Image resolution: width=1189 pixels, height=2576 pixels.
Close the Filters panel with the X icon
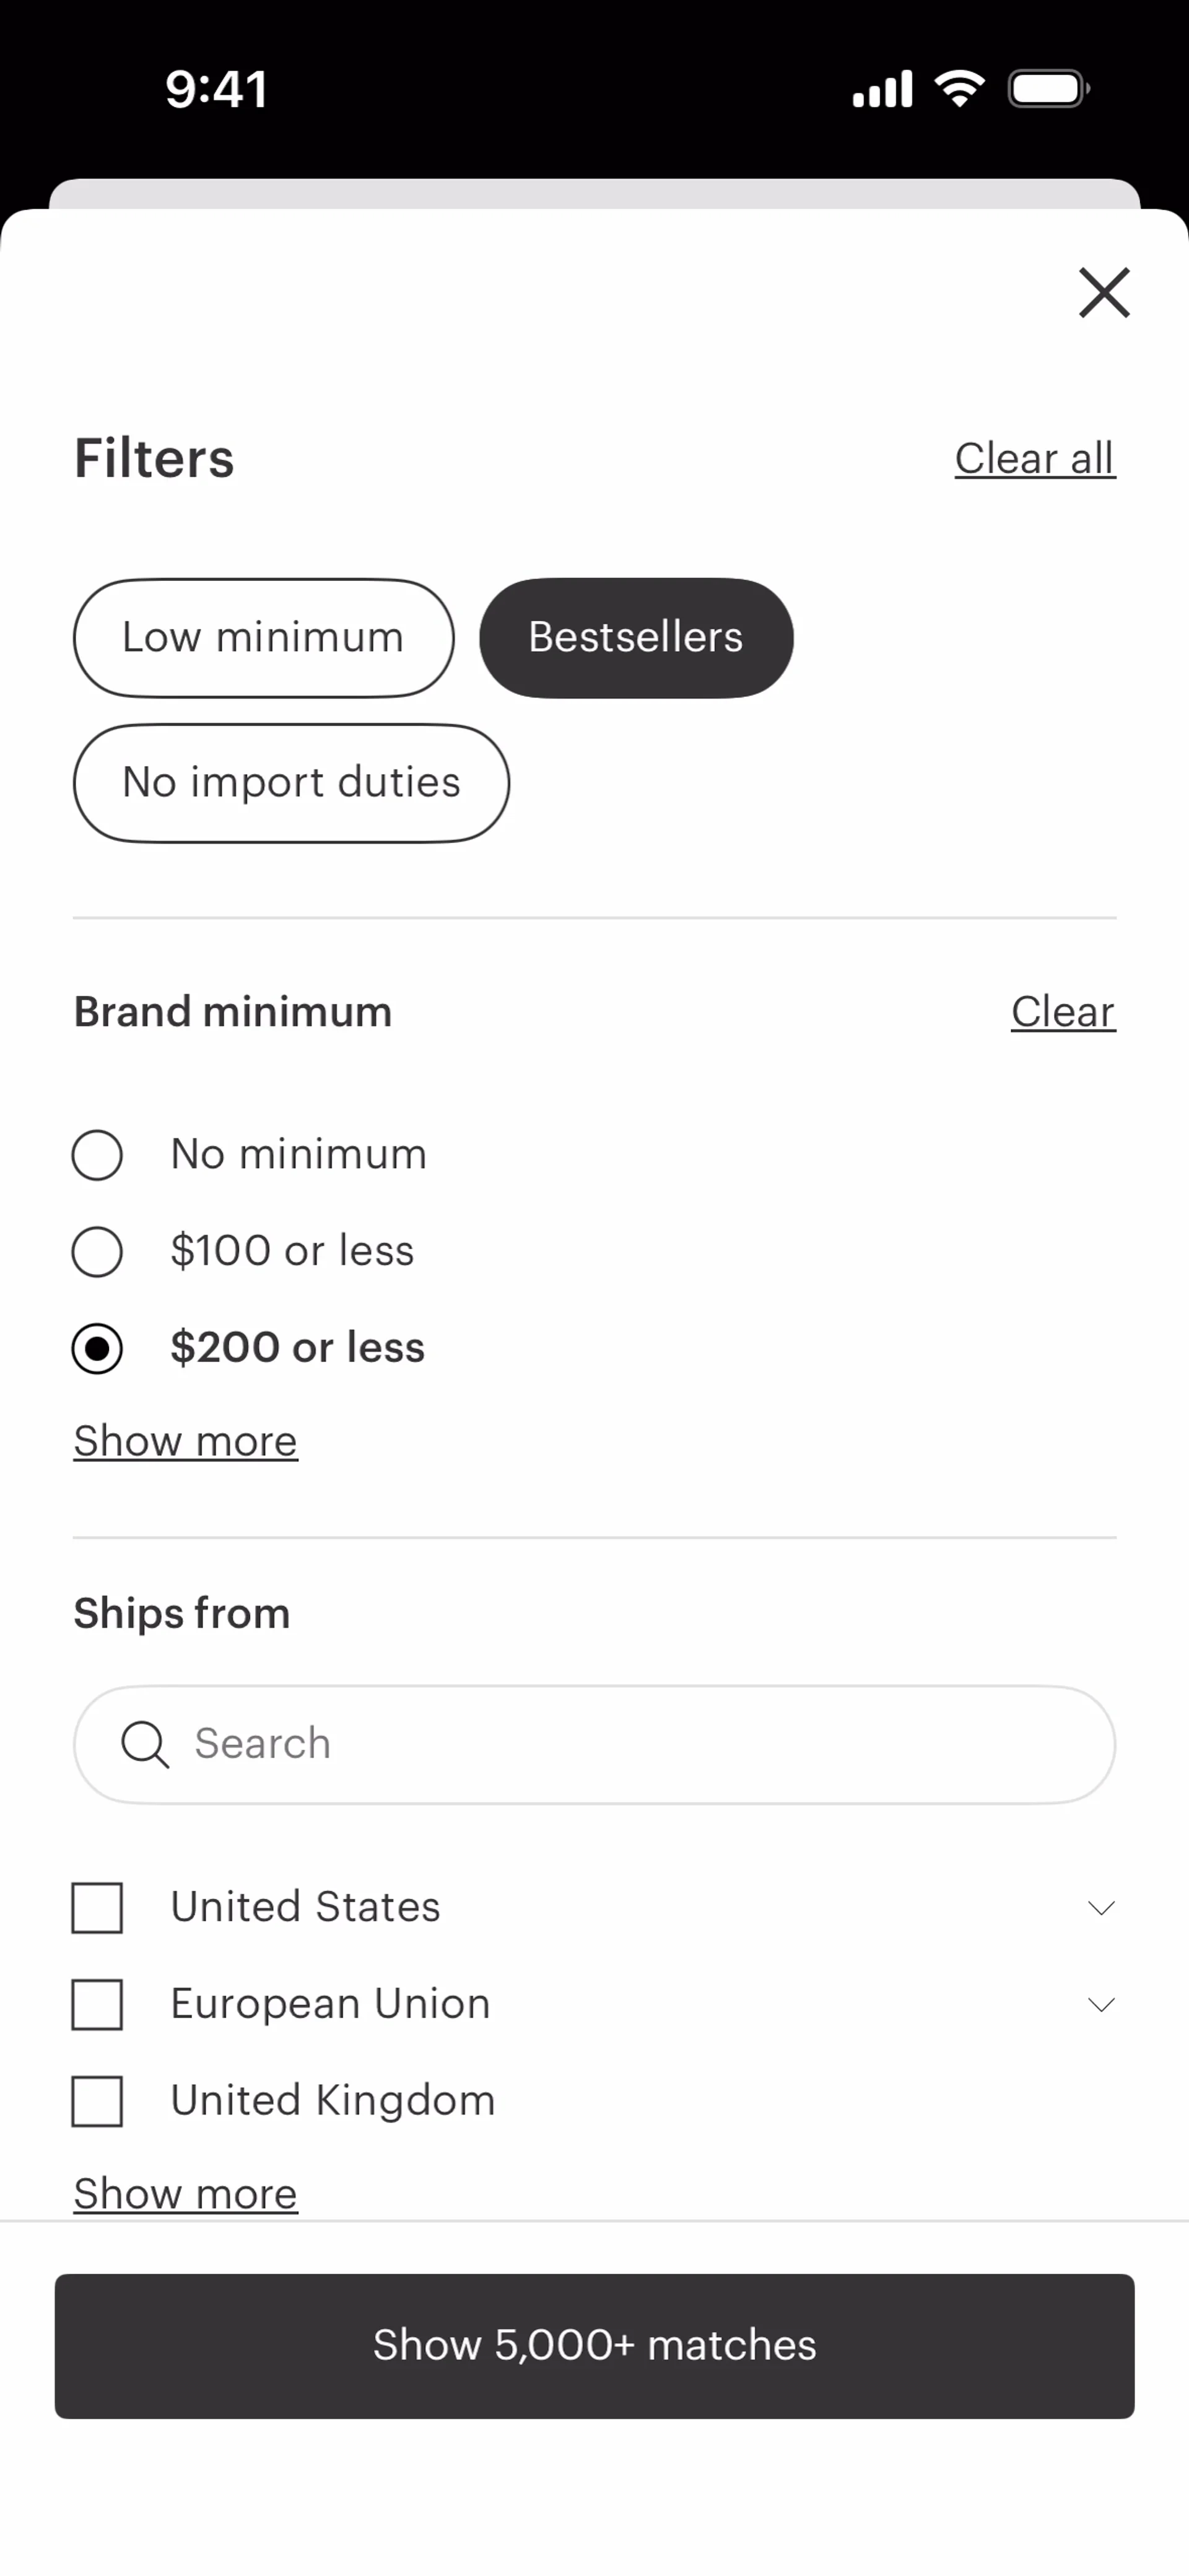click(x=1103, y=293)
